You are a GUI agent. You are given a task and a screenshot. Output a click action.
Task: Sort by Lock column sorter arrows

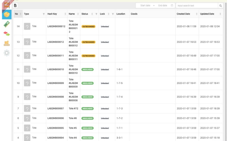point(108,14)
